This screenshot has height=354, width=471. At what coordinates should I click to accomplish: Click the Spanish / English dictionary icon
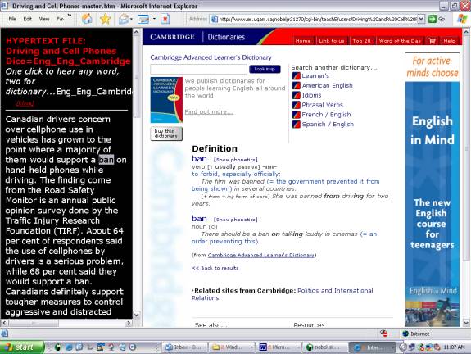(297, 124)
